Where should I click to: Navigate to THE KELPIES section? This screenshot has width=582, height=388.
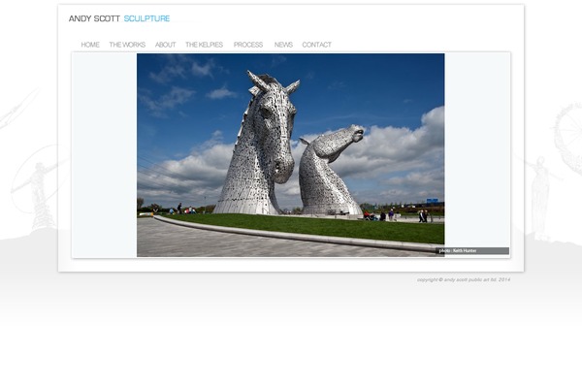(x=205, y=45)
